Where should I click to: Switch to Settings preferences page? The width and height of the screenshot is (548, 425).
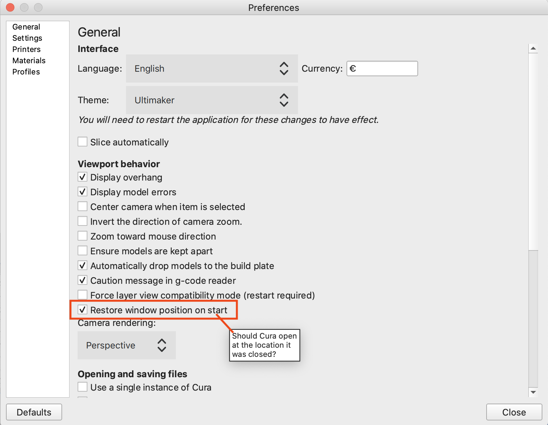point(27,38)
